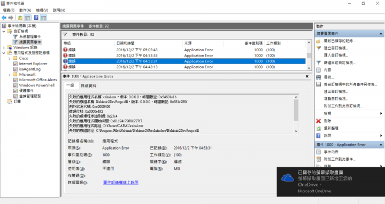This screenshot has height=204, width=385.
Task: Collapse the 事件 1000 Application Error actions section
Action: (x=381, y=145)
